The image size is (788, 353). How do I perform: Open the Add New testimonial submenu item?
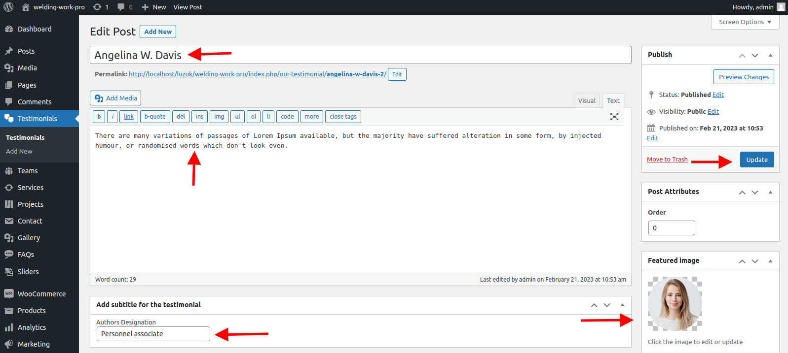click(x=19, y=151)
